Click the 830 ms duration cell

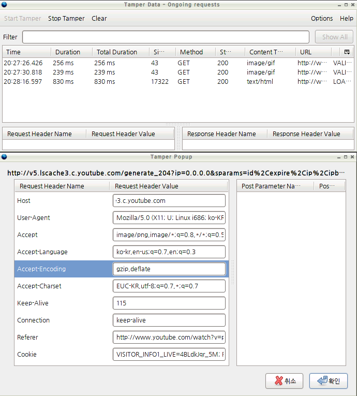63,82
